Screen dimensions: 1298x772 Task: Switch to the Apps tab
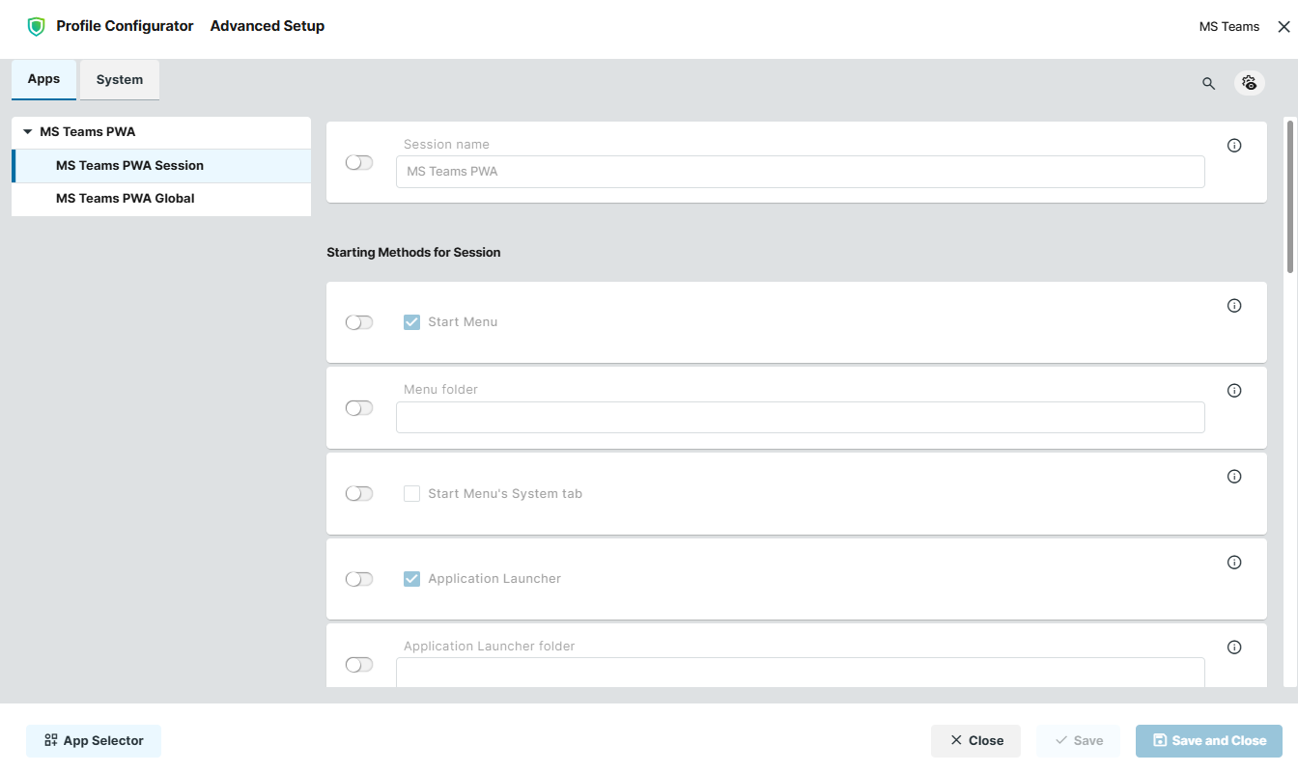(43, 80)
